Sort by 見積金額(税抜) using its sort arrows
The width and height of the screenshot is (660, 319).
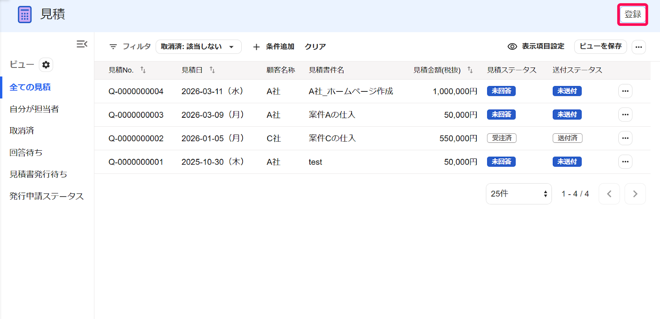tap(470, 70)
